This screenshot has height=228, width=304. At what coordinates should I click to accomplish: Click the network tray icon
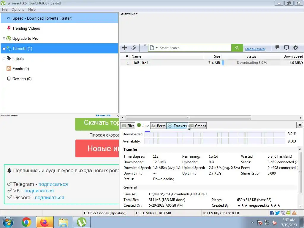coord(267,223)
